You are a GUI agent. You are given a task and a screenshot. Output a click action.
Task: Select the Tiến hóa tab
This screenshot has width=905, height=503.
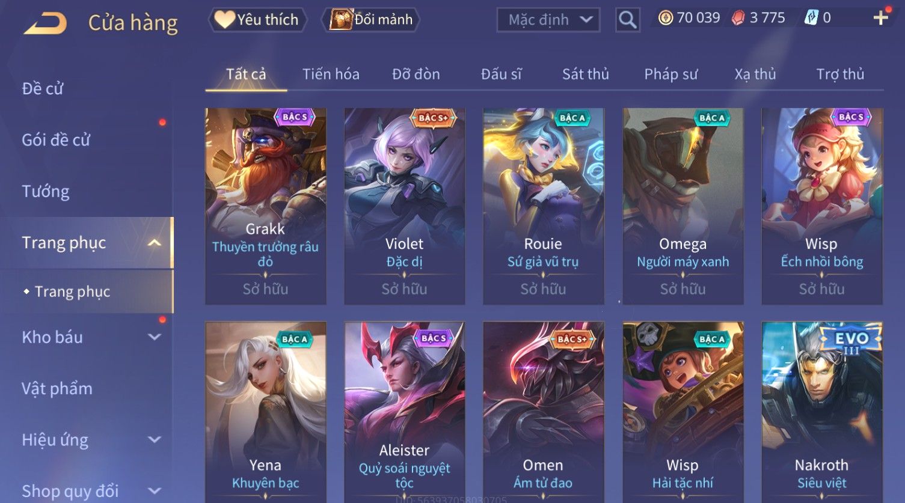click(331, 74)
